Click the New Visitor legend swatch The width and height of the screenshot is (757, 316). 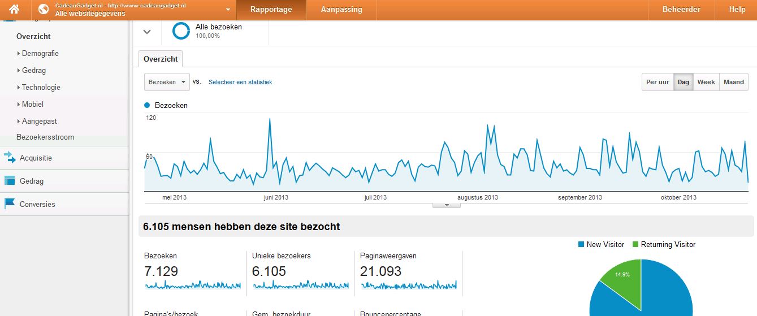click(x=581, y=244)
